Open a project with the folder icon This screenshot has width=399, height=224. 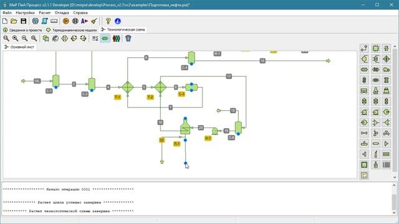[x=14, y=21]
